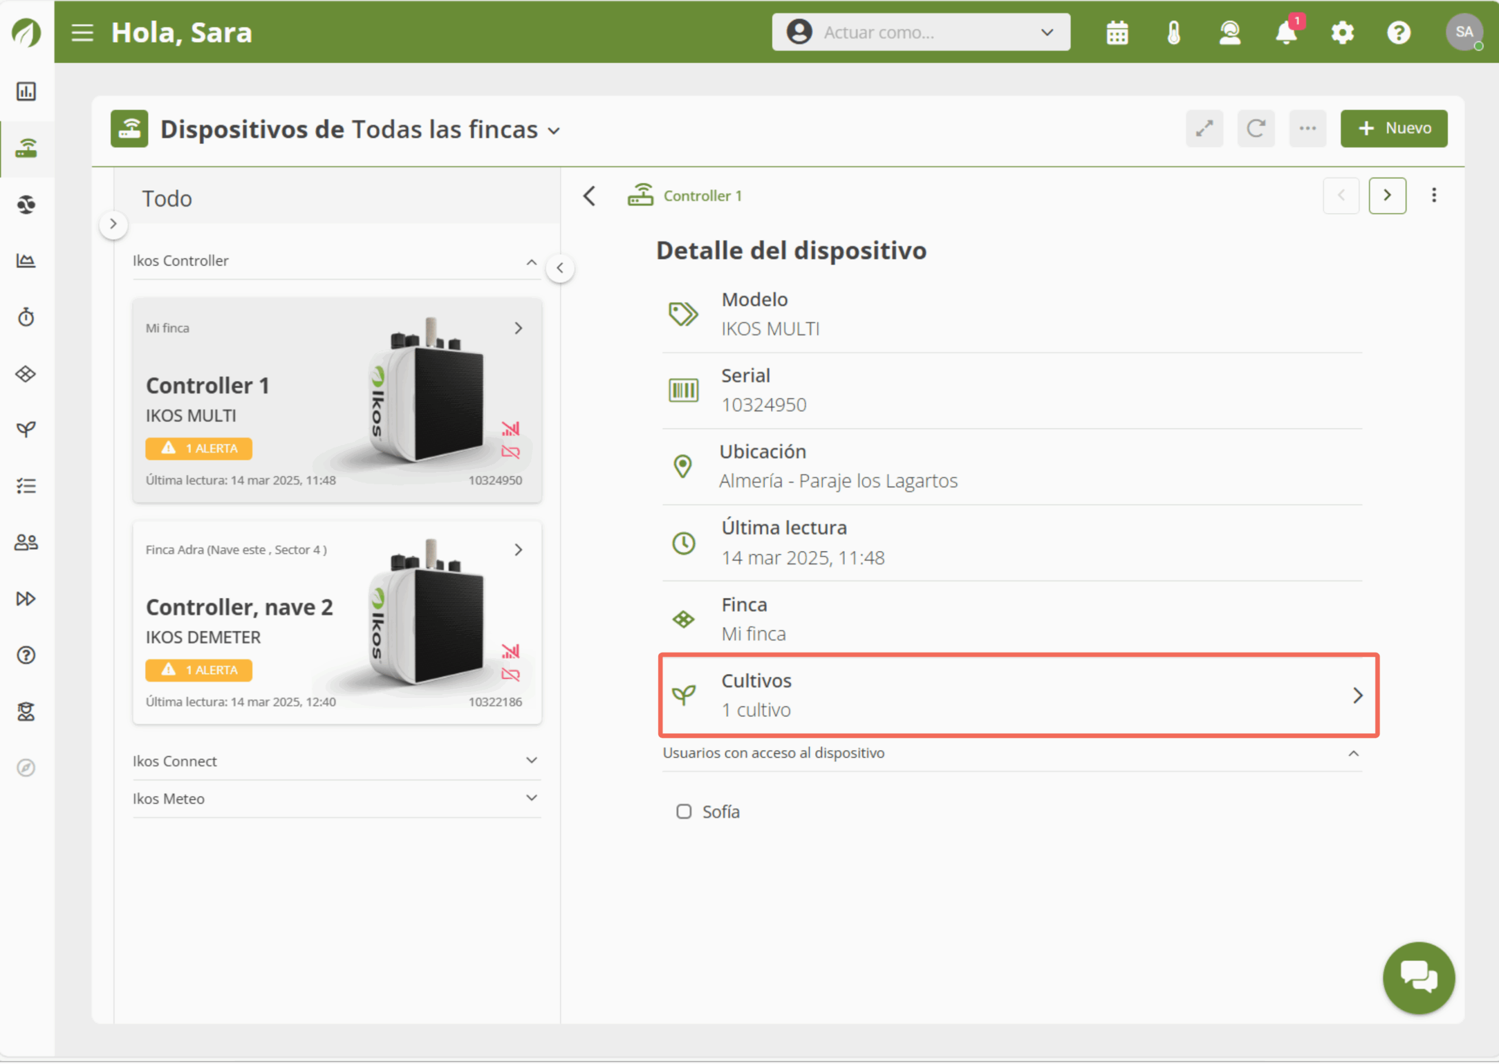Click the Nuevo button

coord(1394,128)
